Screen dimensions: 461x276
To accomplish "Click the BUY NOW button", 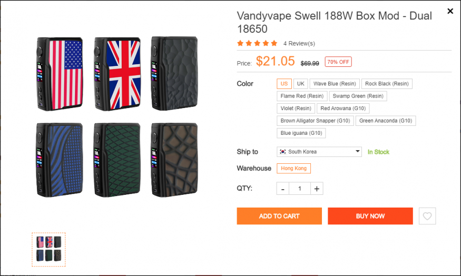I will coord(370,216).
